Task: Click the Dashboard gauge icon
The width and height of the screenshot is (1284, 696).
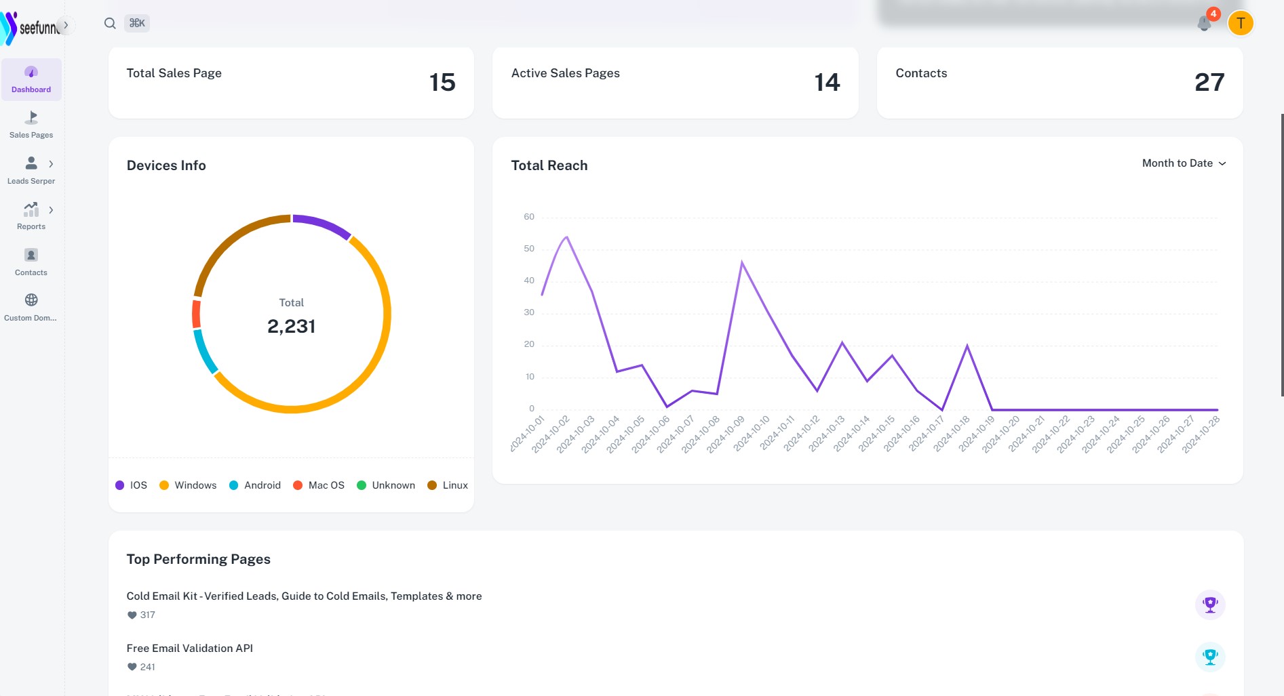Action: [31, 72]
